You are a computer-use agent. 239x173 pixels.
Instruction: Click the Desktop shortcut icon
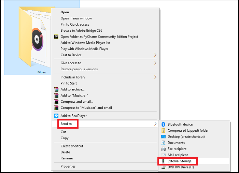point(163,136)
